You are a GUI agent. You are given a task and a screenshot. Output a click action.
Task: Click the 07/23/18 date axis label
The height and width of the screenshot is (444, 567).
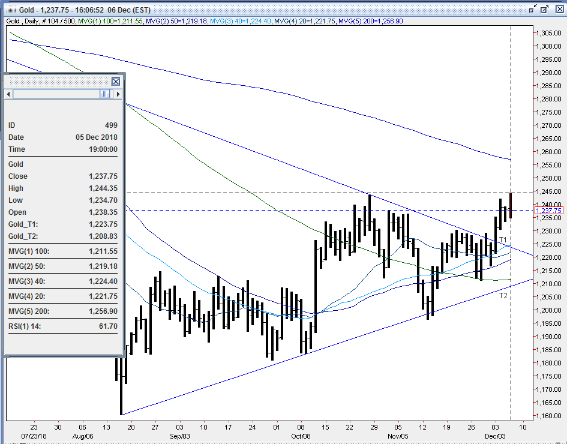pyautogui.click(x=34, y=436)
